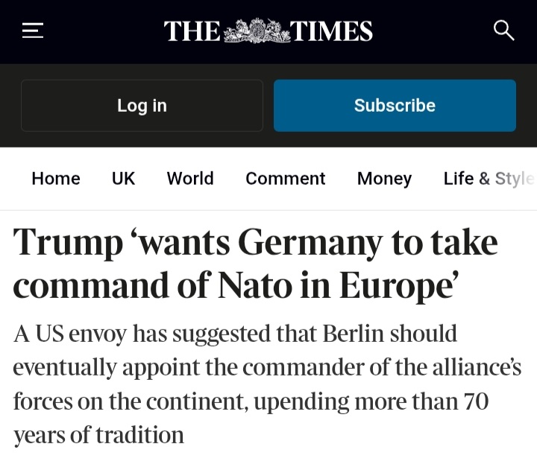Viewport: 537px width, 473px height.
Task: Switch to the World section
Action: 190,179
